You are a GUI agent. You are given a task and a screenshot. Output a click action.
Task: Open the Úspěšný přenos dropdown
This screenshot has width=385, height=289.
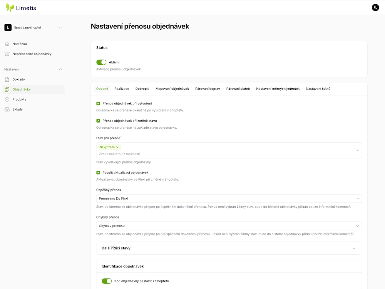click(229, 198)
